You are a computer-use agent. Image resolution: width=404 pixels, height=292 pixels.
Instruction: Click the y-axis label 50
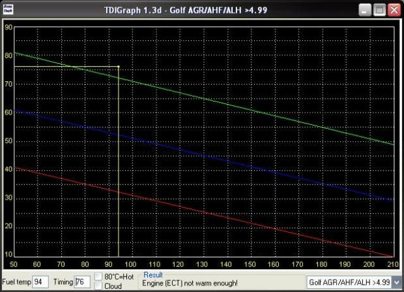click(x=8, y=141)
